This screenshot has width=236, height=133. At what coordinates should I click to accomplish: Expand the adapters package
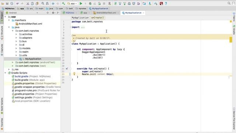pyautogui.click(x=16, y=38)
